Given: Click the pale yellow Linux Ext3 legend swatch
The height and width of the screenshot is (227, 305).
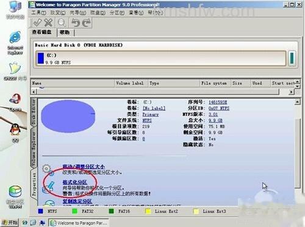Looking at the screenshot, I should 196,211.
